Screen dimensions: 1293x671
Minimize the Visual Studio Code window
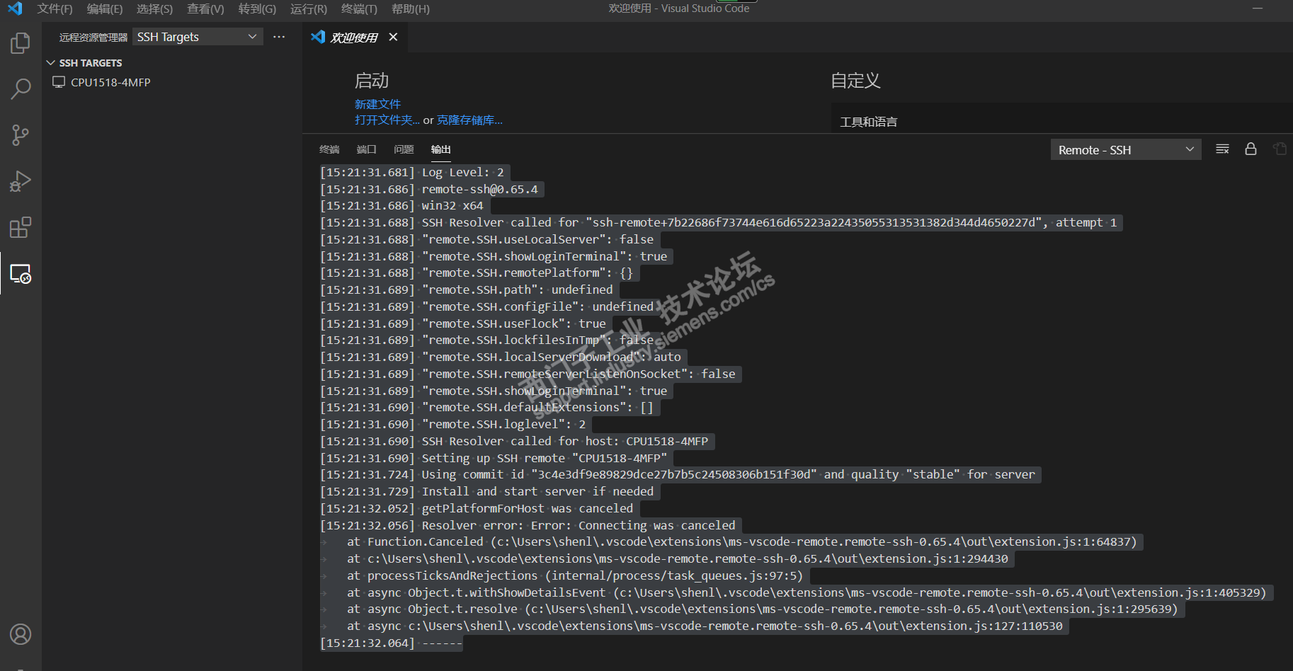pos(1258,8)
